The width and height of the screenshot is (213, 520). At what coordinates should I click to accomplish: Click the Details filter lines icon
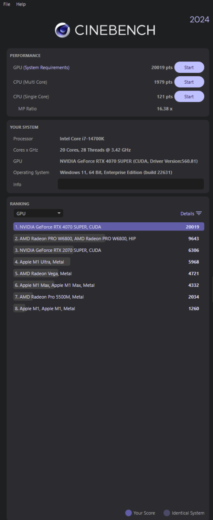tap(199, 213)
